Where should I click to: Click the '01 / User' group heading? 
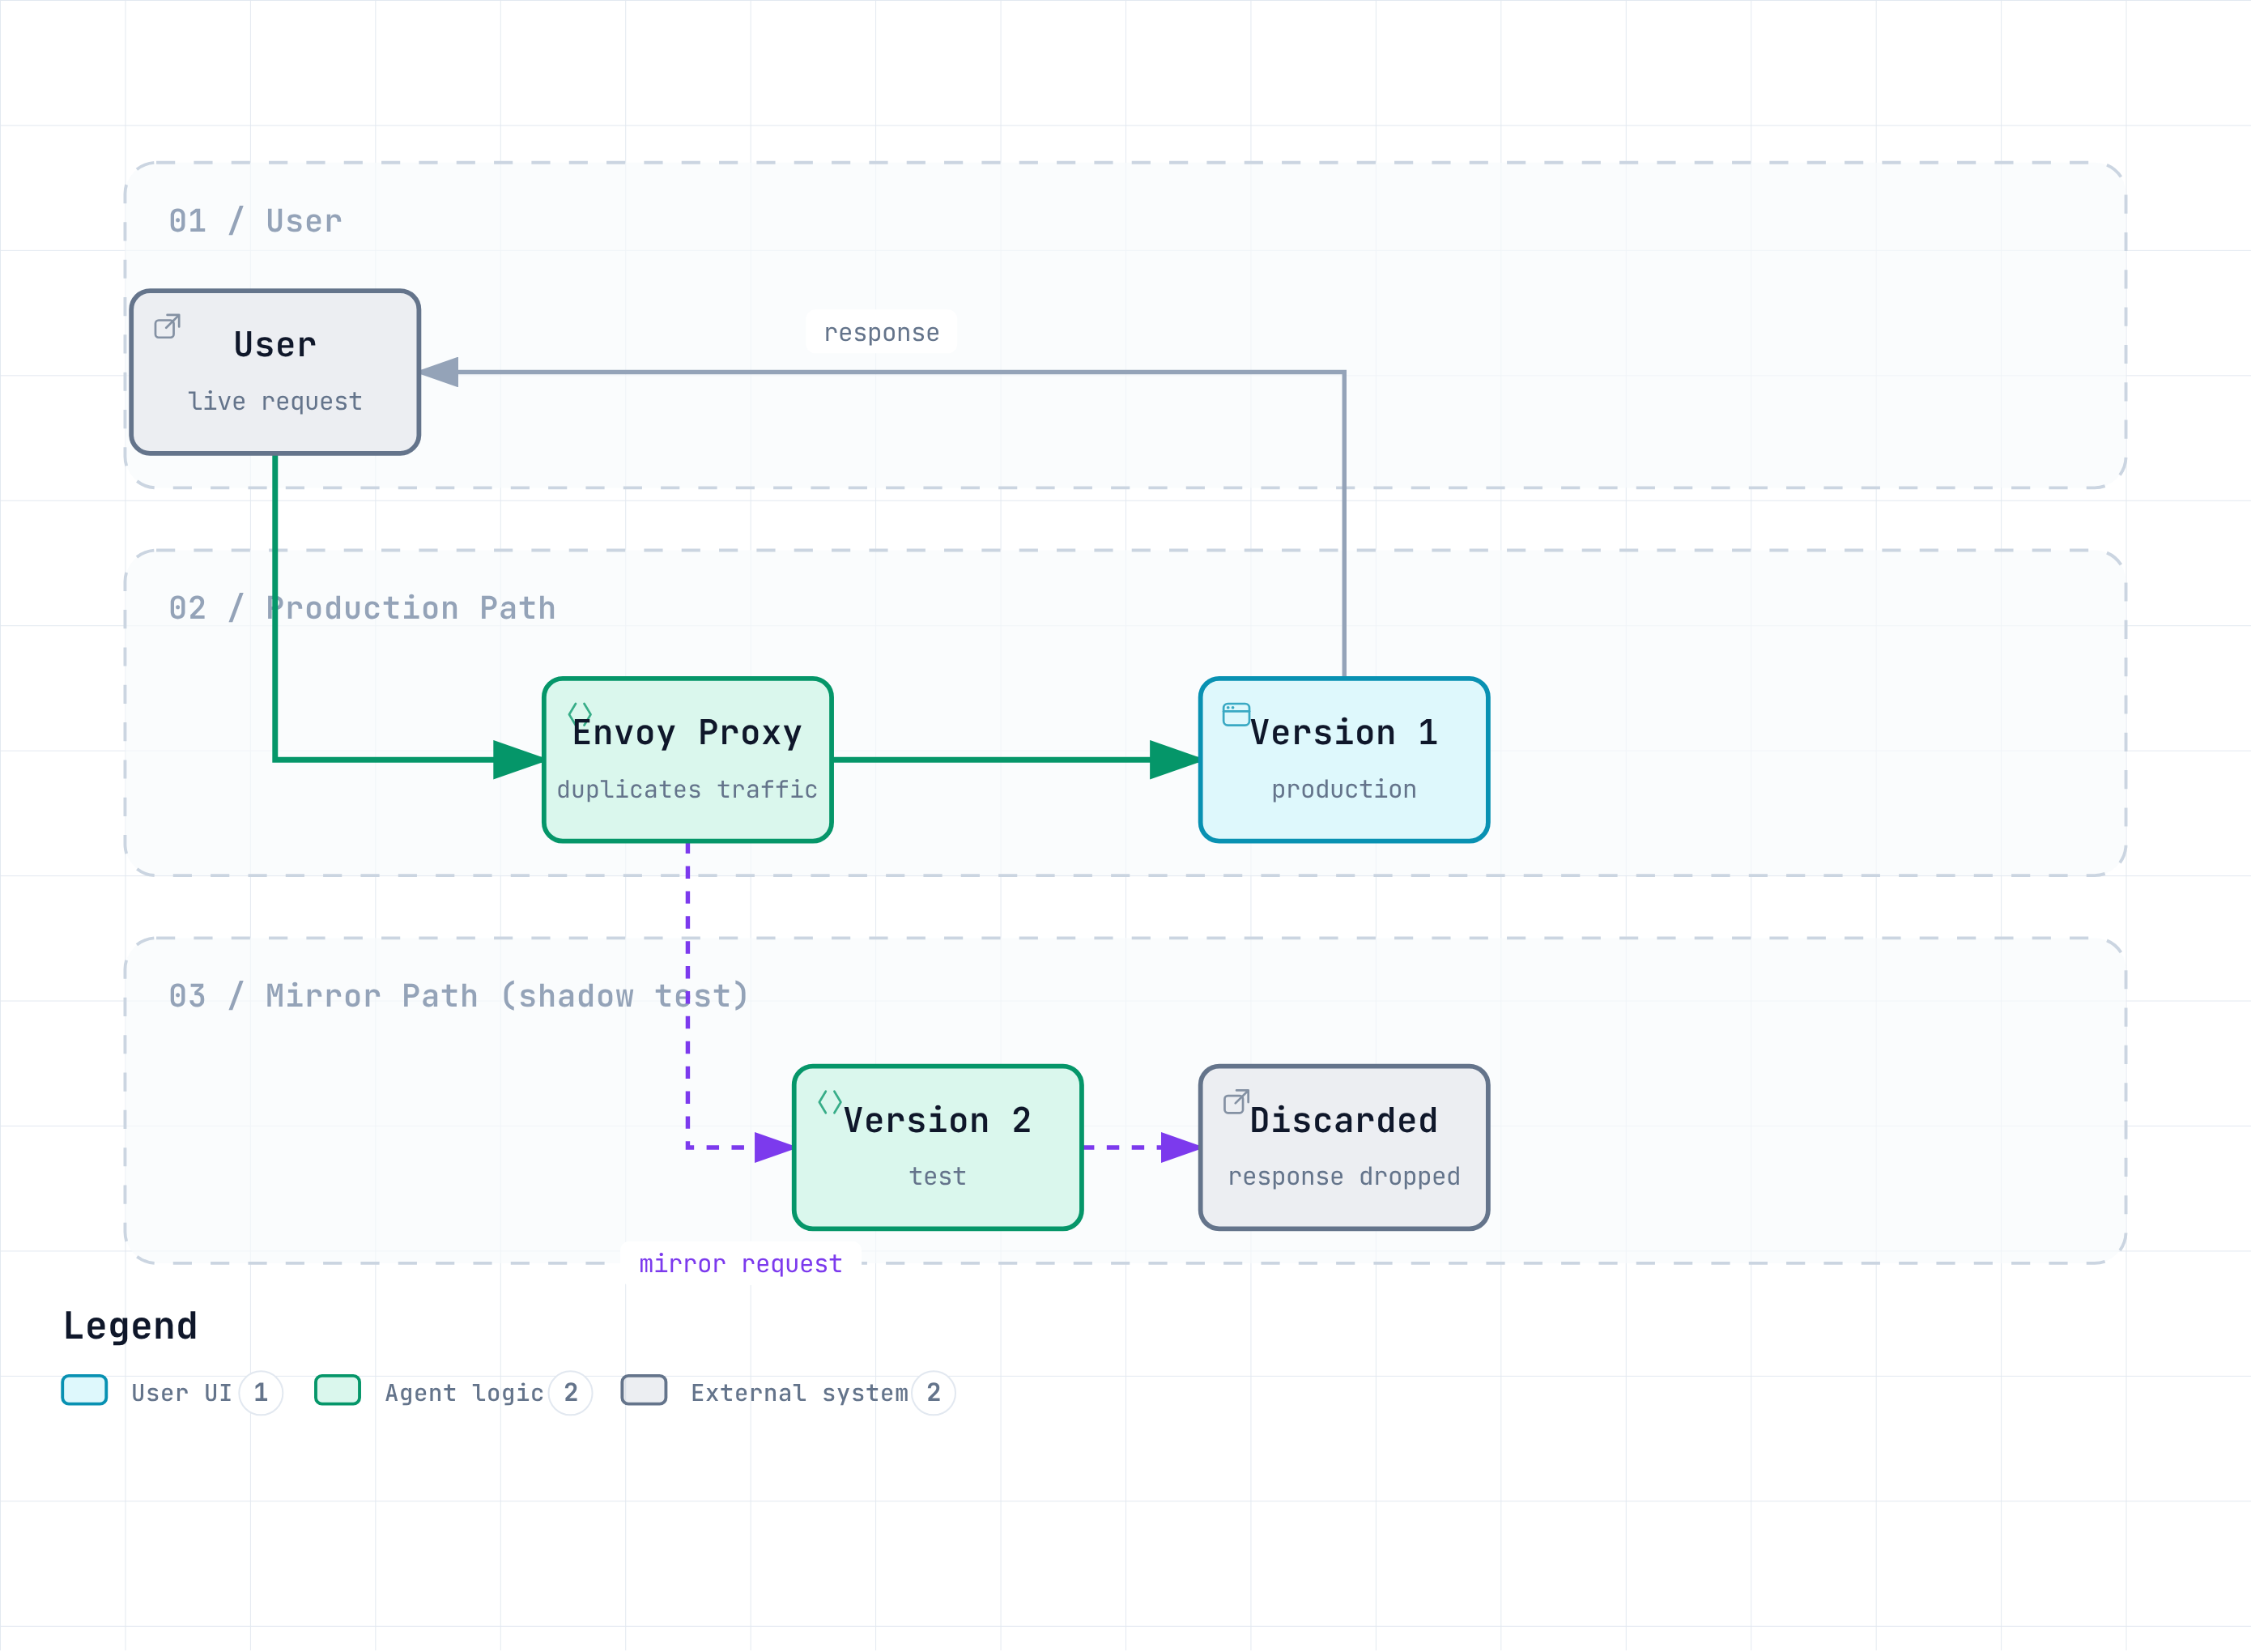coord(255,220)
